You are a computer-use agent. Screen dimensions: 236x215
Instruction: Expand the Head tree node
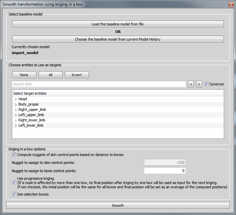pos(16,99)
